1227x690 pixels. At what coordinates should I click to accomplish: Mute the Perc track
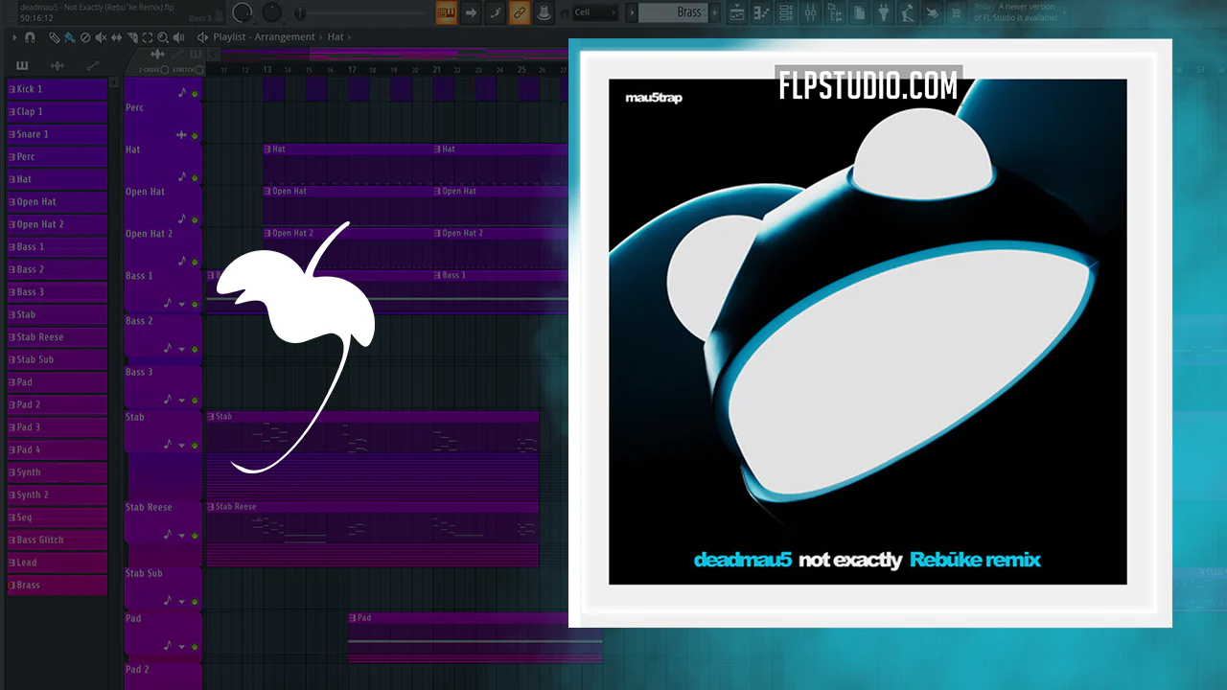point(195,136)
